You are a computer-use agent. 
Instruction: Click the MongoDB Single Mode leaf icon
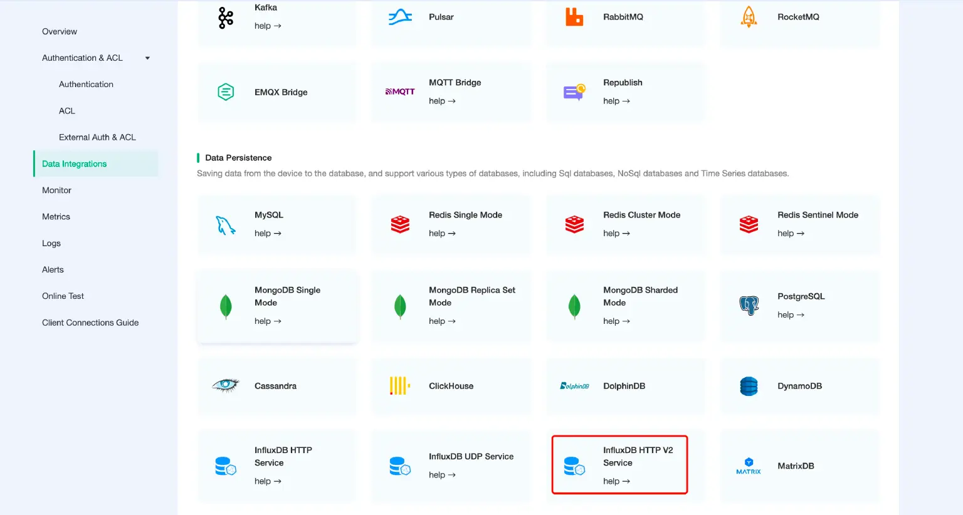224,306
